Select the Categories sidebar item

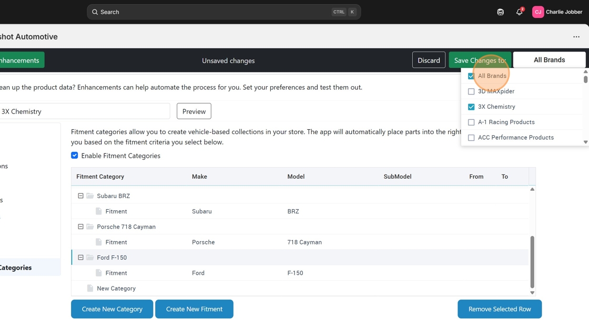point(30,268)
